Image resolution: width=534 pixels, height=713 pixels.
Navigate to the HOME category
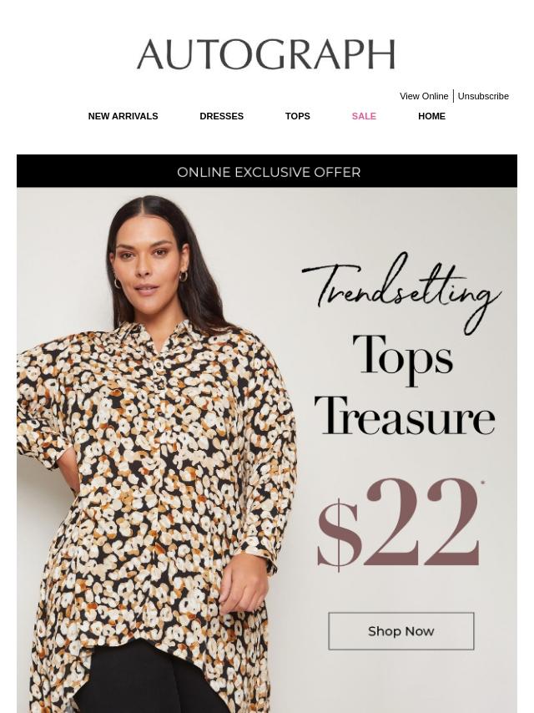pyautogui.click(x=431, y=116)
